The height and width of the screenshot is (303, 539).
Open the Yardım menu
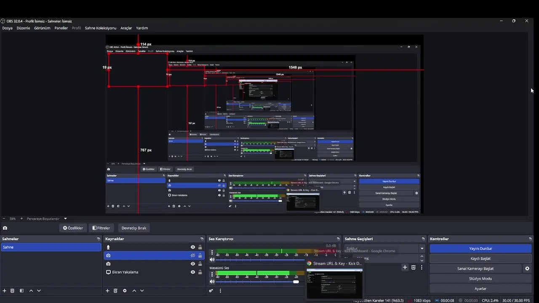142,28
